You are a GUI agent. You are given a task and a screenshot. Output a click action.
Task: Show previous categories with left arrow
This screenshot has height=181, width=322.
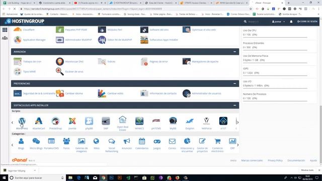pyautogui.click(x=12, y=145)
